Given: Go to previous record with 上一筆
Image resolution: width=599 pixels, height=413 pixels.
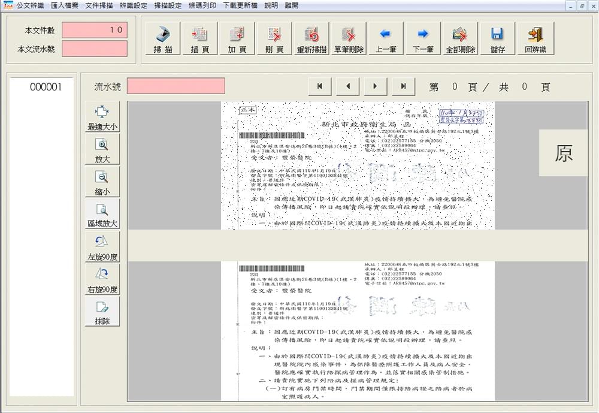Looking at the screenshot, I should (385, 39).
